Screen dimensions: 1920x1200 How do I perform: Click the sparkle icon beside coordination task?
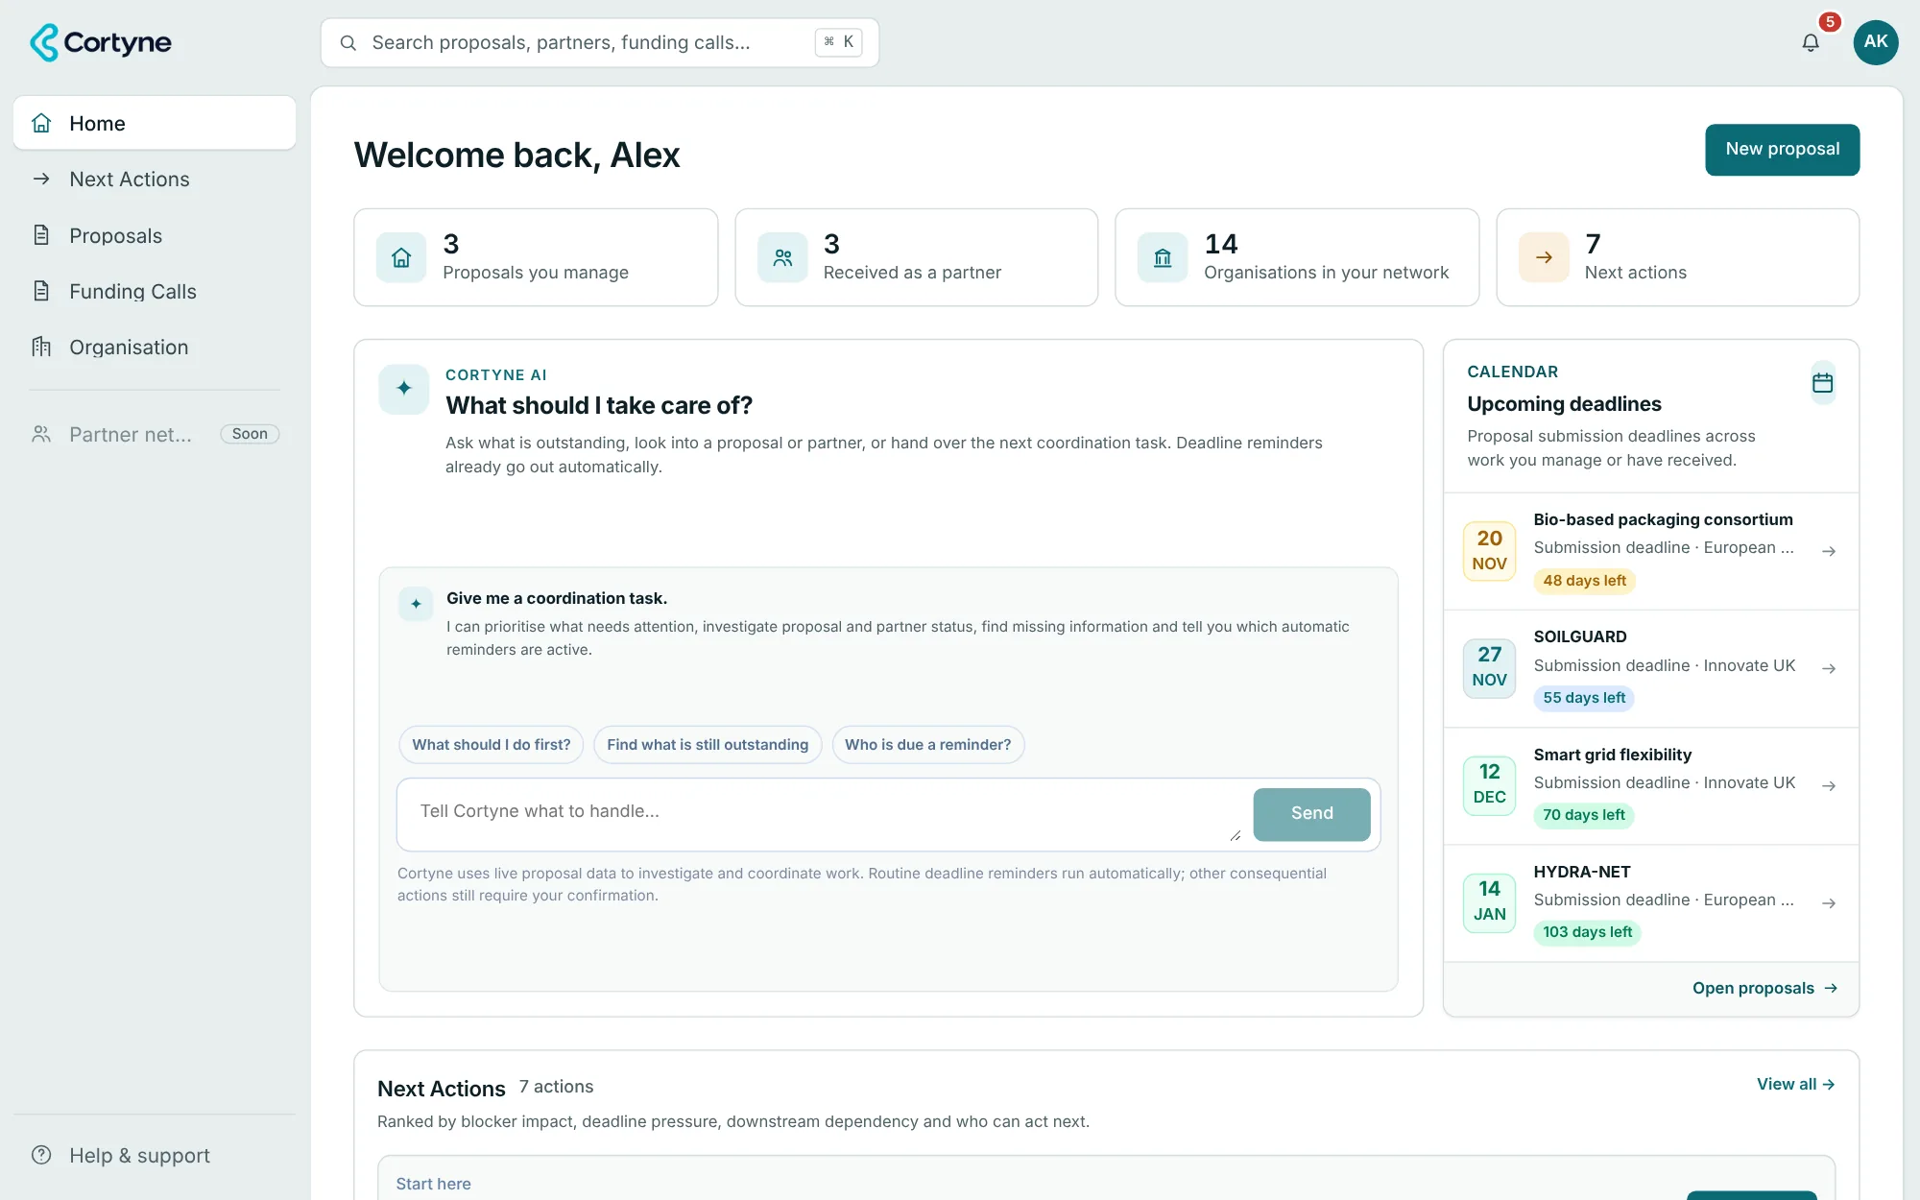tap(416, 604)
